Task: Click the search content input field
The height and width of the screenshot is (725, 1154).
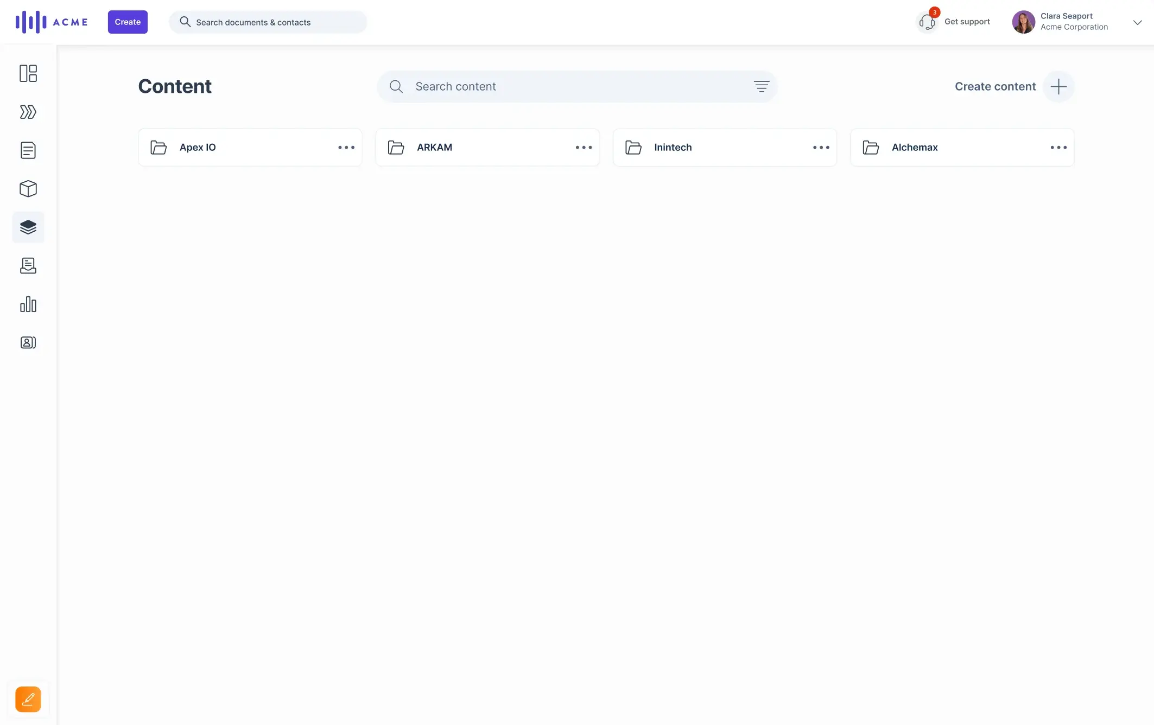Action: (x=576, y=86)
